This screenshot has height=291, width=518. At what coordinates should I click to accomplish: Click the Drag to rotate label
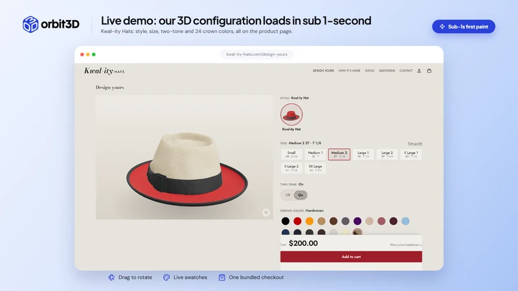pyautogui.click(x=135, y=277)
